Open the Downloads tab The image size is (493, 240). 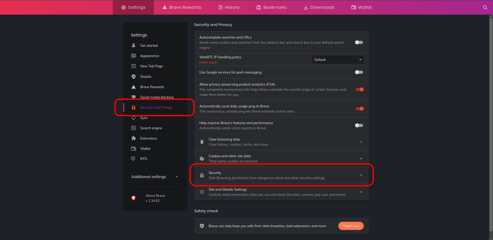coord(319,7)
